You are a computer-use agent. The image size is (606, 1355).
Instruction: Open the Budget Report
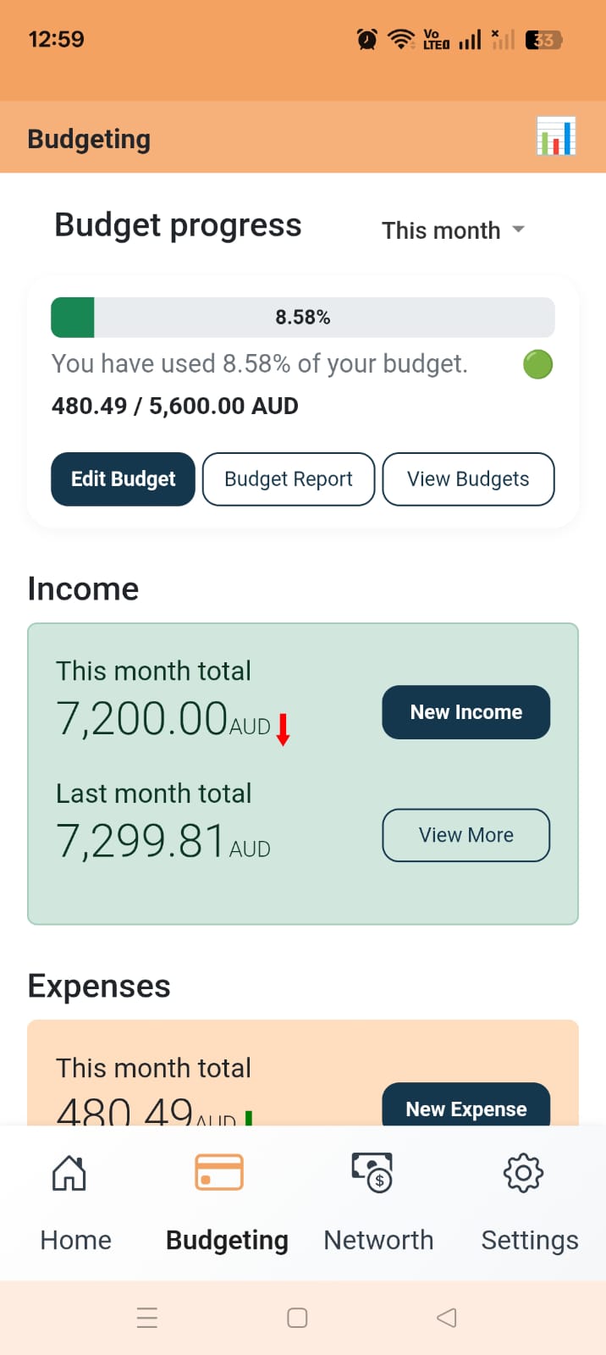288,479
